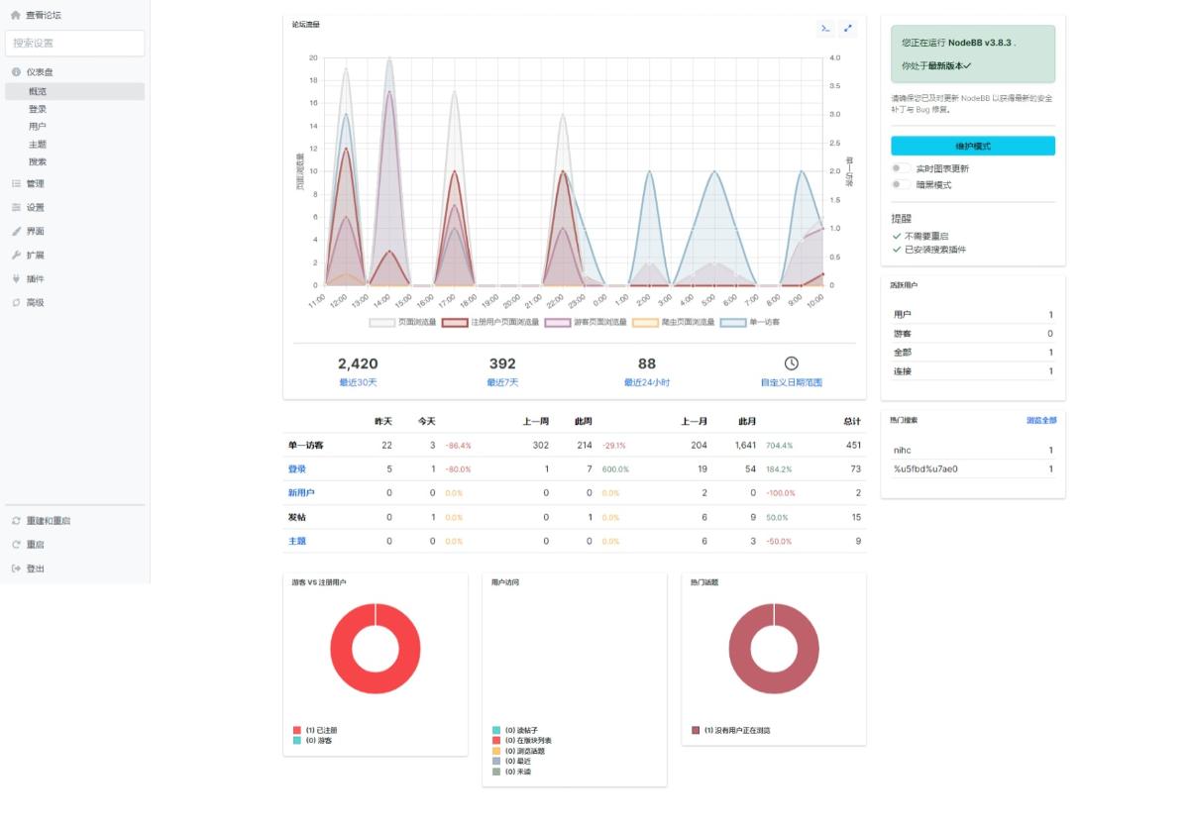Click the home icon beside 查看论坛

click(15, 15)
